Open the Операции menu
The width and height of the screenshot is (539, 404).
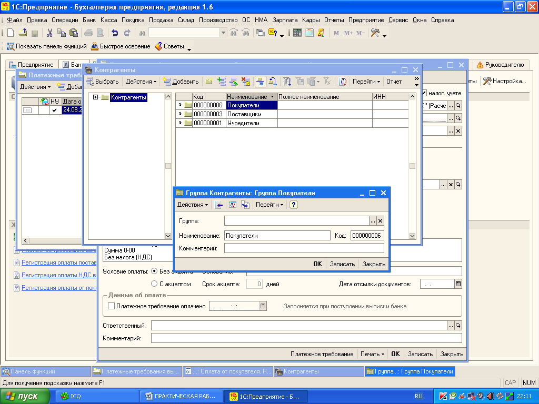(65, 20)
